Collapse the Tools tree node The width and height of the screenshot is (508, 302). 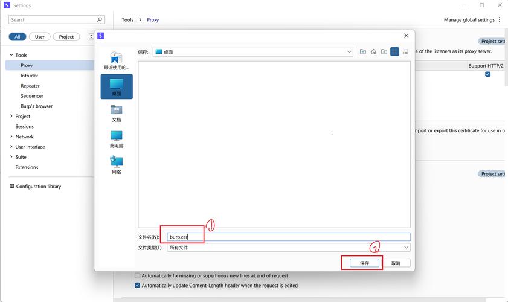pos(11,55)
